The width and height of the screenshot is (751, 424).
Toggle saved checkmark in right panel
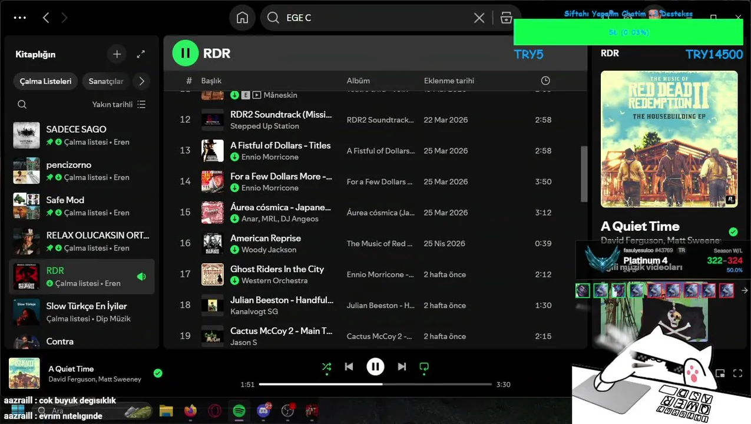click(733, 232)
